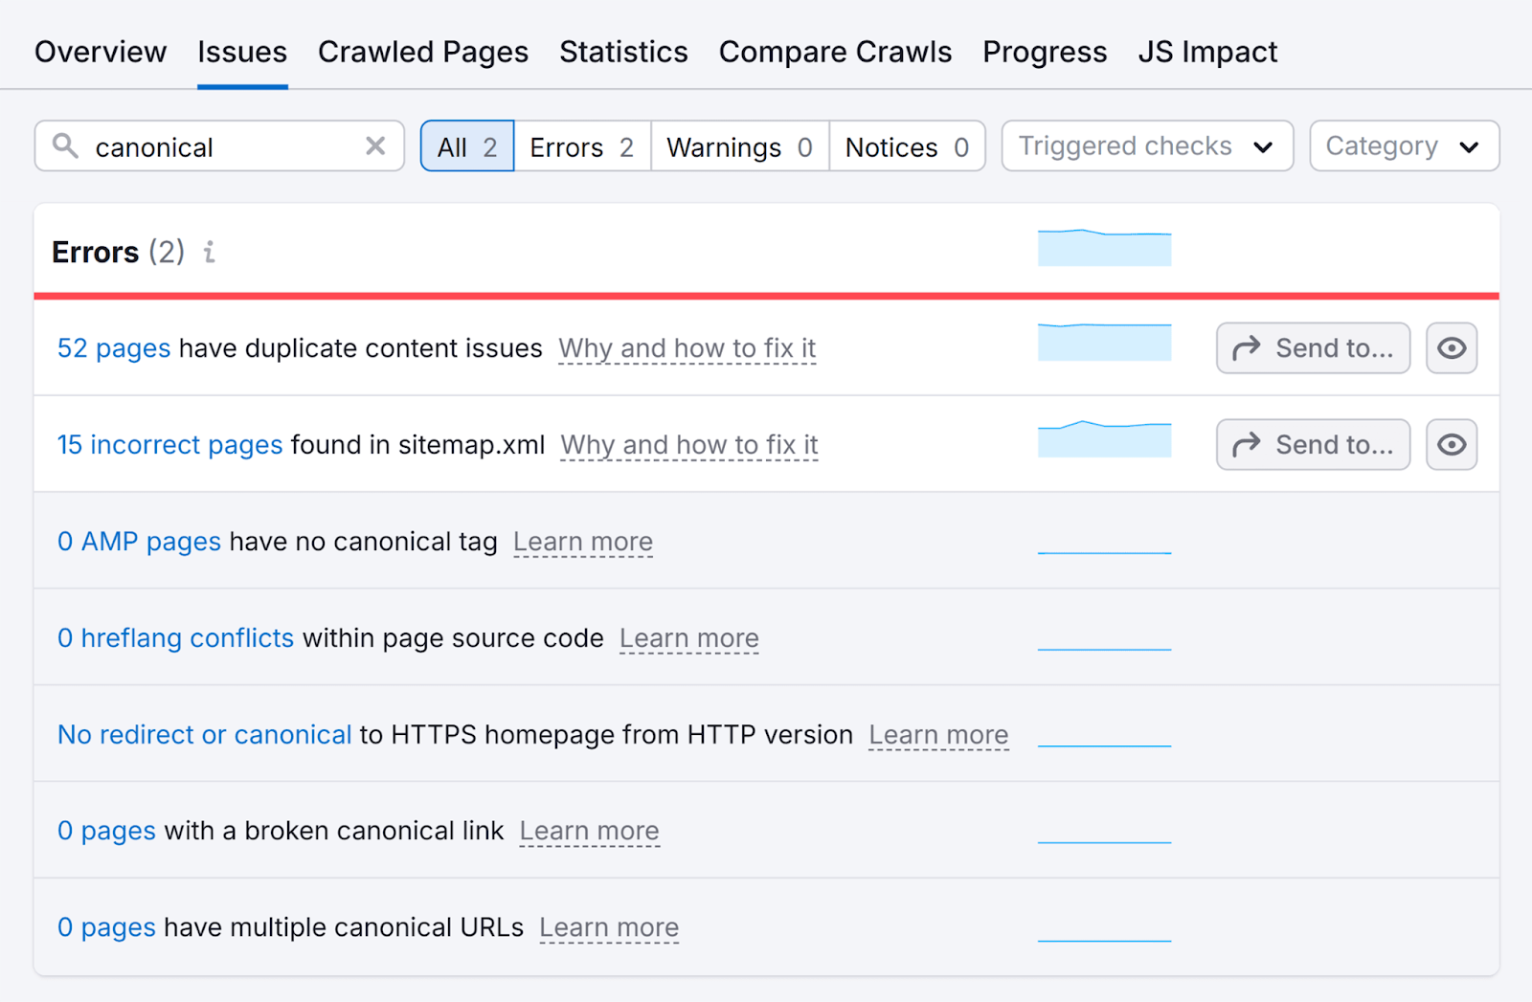1532x1002 pixels.
Task: Switch to the JS Impact tab
Action: (x=1207, y=52)
